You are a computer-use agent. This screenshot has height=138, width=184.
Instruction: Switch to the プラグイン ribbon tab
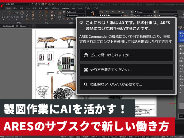[88, 8]
